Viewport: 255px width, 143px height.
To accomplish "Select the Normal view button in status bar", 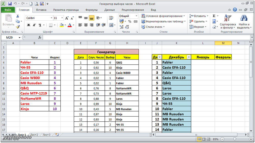I will coord(199,139).
